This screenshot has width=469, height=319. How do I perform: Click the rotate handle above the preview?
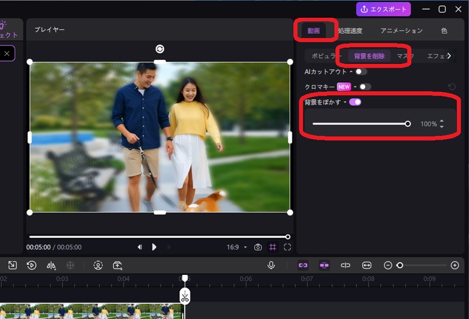click(x=160, y=49)
